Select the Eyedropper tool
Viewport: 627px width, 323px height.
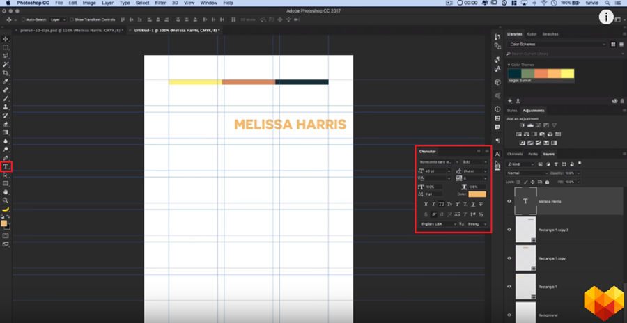6,81
